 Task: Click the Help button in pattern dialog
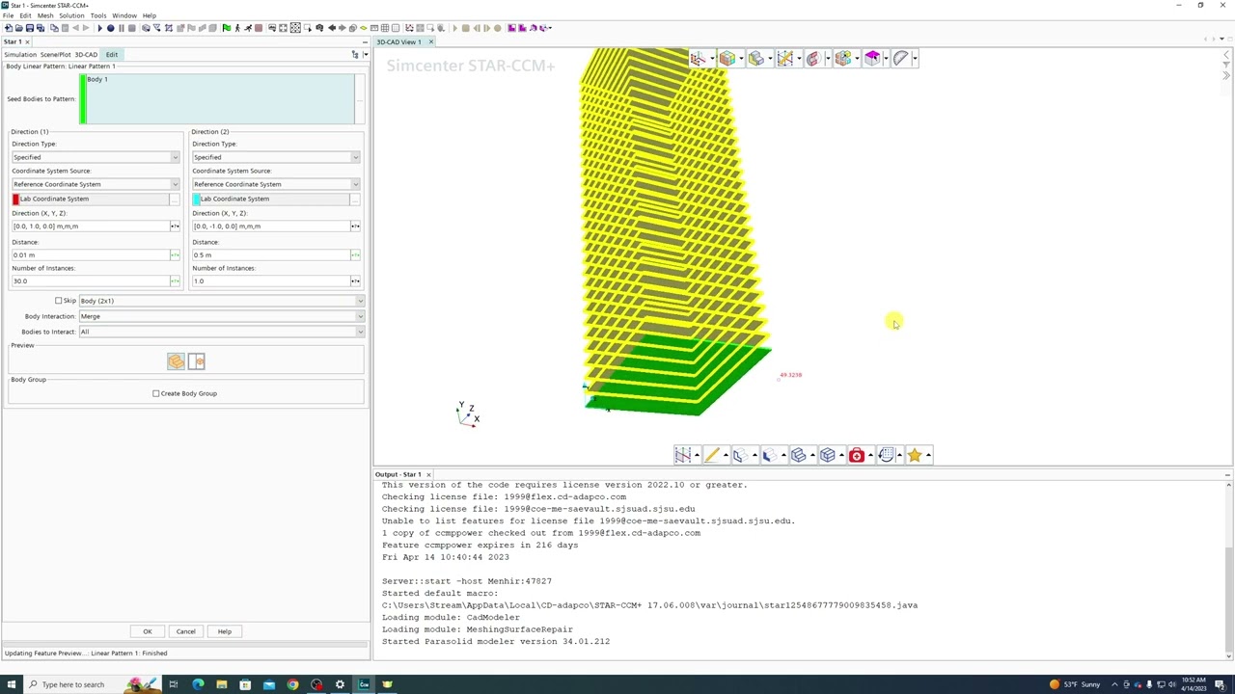point(224,631)
